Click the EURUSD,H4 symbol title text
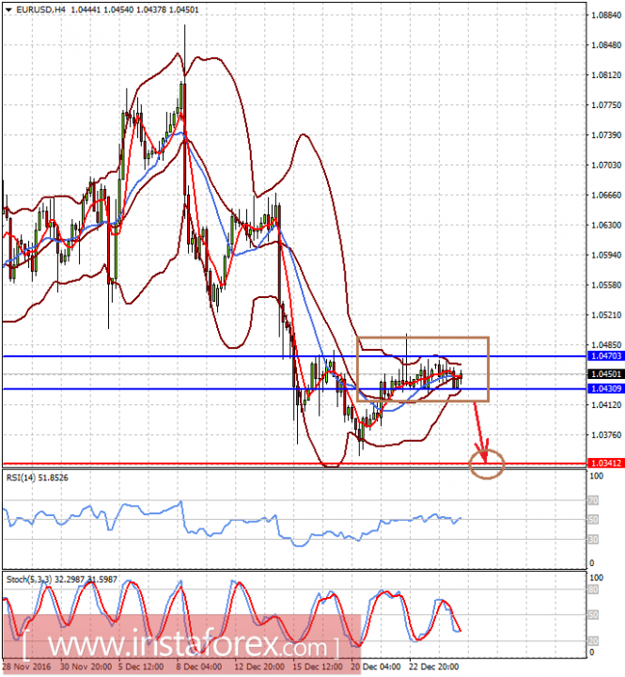The width and height of the screenshot is (625, 677). pyautogui.click(x=41, y=9)
